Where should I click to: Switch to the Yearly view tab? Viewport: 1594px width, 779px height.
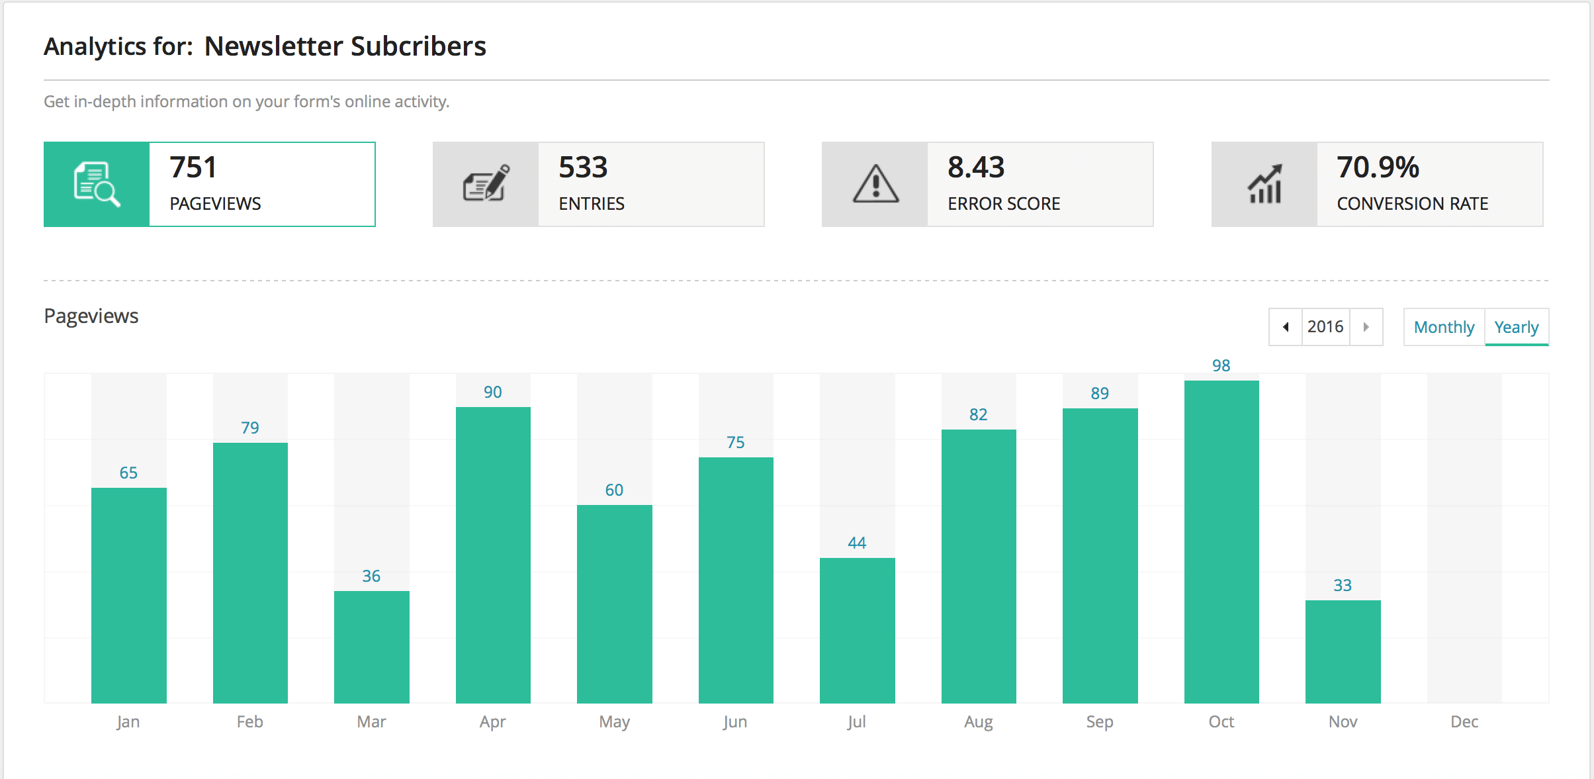tap(1517, 327)
